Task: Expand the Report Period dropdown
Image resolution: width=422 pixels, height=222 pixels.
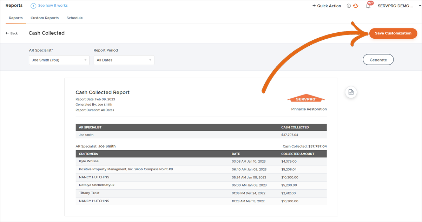Action: (124, 60)
